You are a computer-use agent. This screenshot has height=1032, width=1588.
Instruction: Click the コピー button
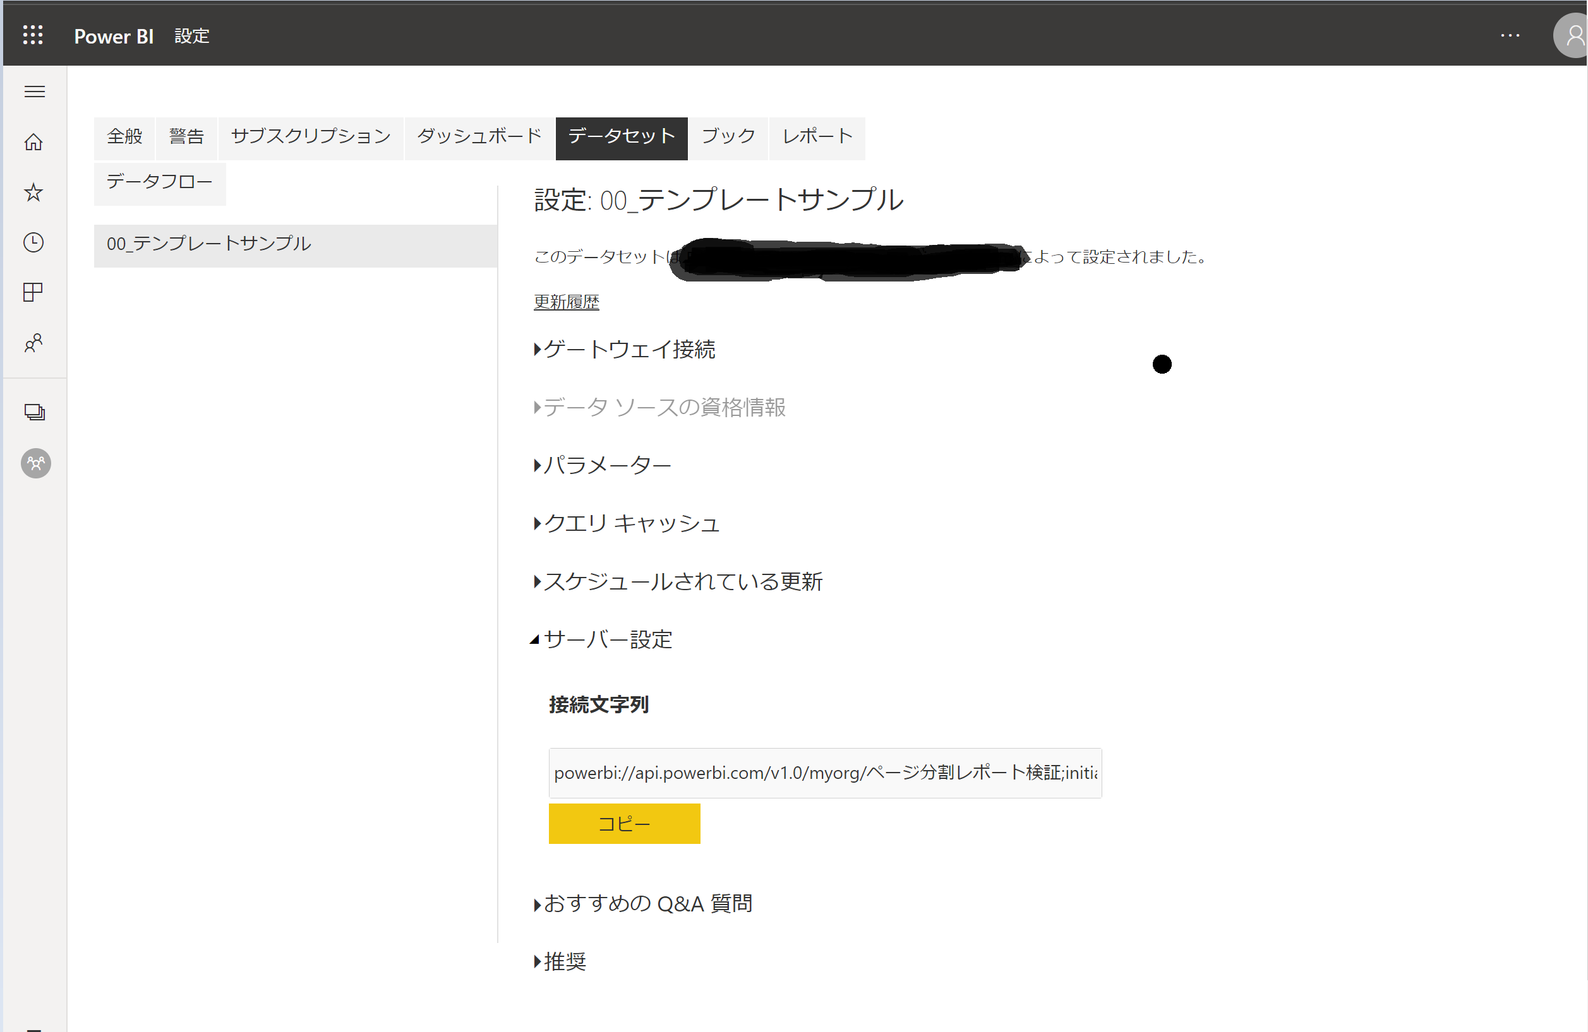[x=624, y=823]
